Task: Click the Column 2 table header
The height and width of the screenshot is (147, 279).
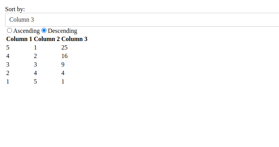Action: click(x=47, y=39)
